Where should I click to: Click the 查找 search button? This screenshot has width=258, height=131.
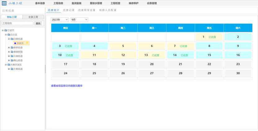click(38, 24)
